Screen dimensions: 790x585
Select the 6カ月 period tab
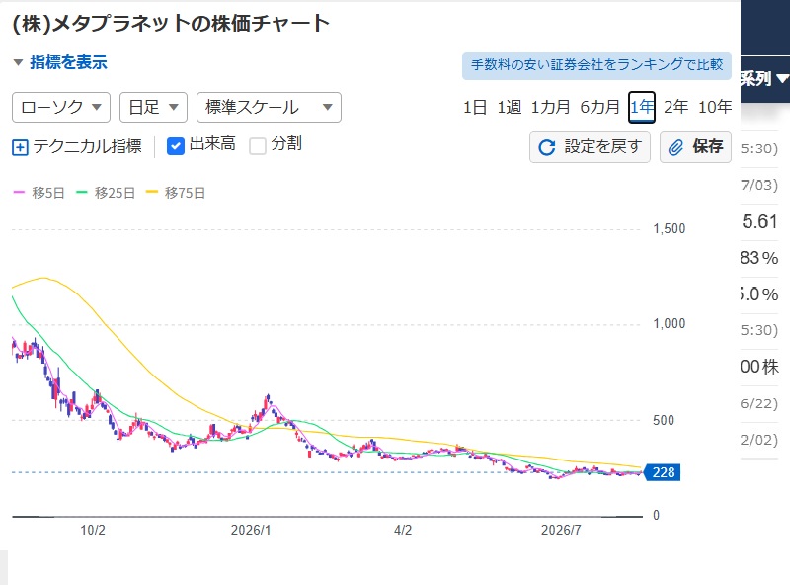click(599, 107)
